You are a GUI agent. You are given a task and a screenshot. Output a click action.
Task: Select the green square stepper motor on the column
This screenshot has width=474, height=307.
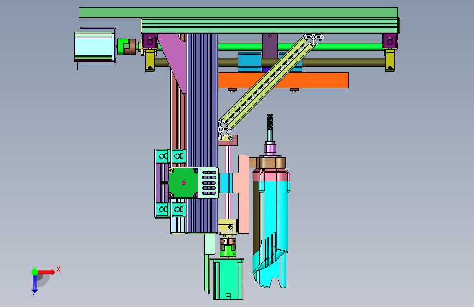coord(183,183)
